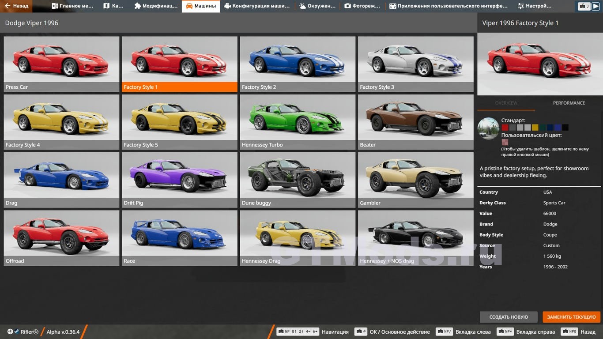Click the NP0 key icon for Назад
Screen dimensions: 603x339
pyautogui.click(x=569, y=331)
